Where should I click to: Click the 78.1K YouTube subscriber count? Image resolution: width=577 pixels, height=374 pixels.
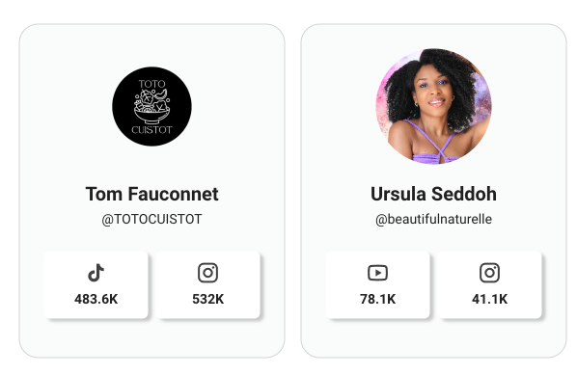pyautogui.click(x=377, y=299)
